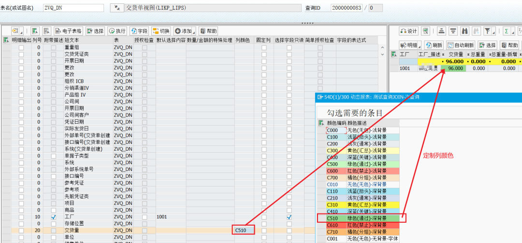The image size is (522, 243).
Task: Open 帮助 help in result toolbar
Action: click(x=510, y=45)
